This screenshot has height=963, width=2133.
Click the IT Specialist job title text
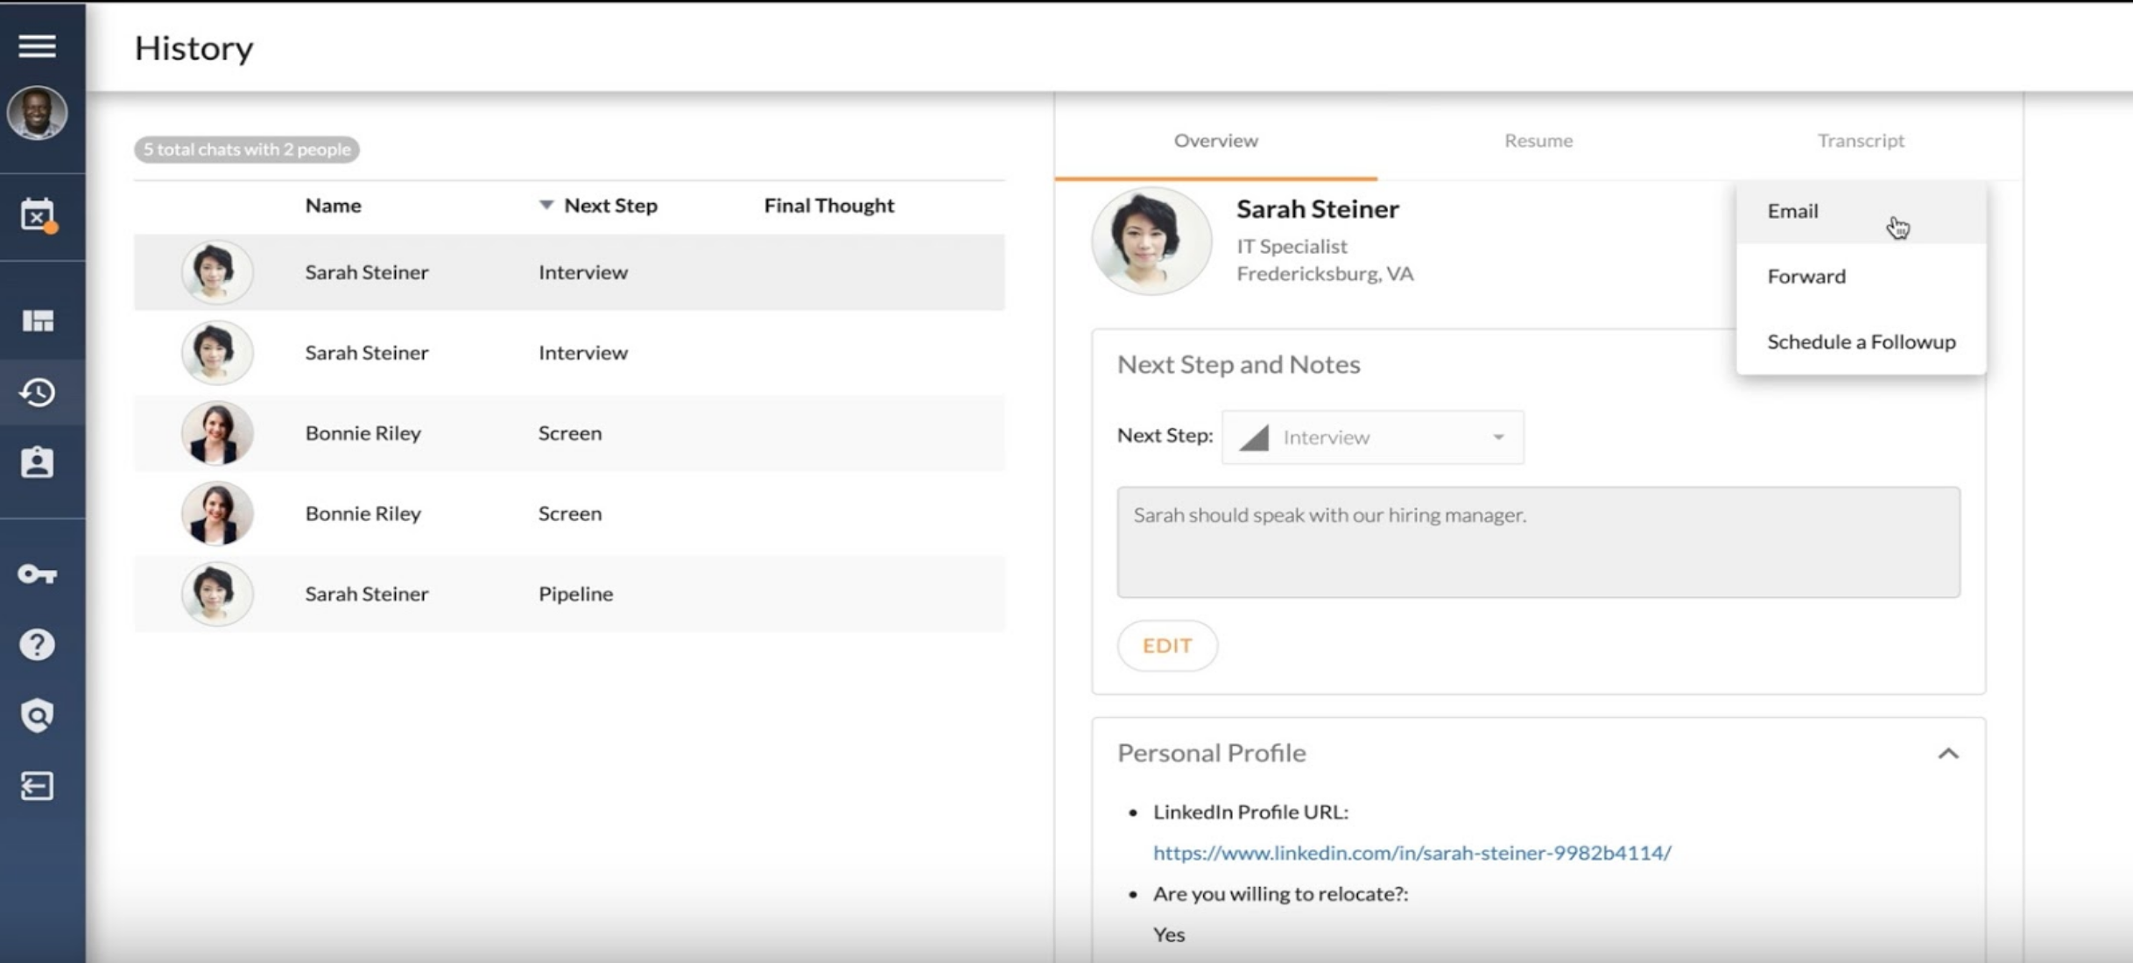tap(1292, 247)
